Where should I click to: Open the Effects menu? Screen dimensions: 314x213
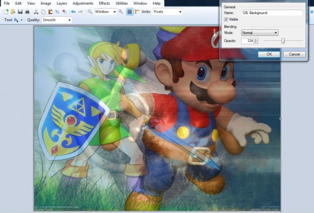click(104, 4)
